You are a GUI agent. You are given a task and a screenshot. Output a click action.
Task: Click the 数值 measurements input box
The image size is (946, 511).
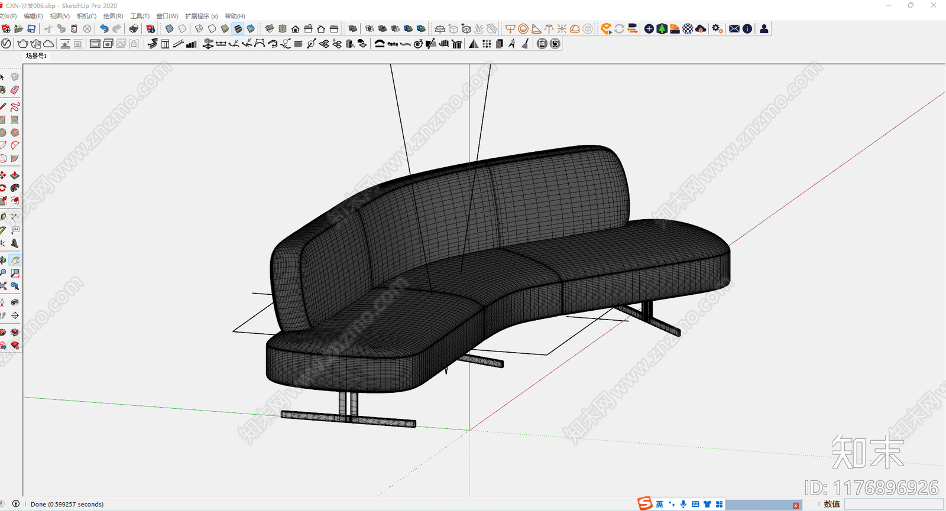[893, 504]
